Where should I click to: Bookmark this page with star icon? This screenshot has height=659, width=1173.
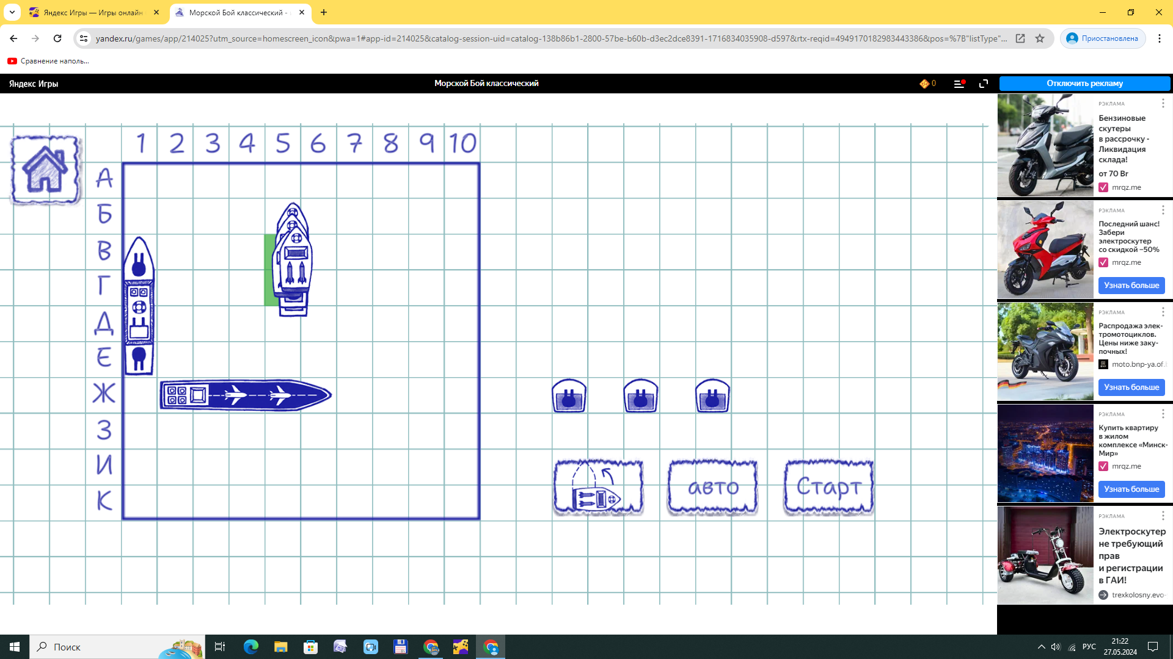pos(1040,38)
